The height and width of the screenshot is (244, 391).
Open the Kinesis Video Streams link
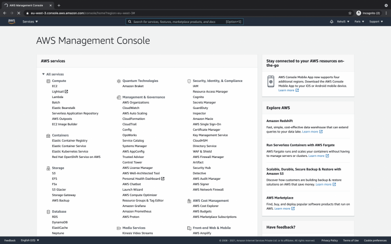(138, 233)
